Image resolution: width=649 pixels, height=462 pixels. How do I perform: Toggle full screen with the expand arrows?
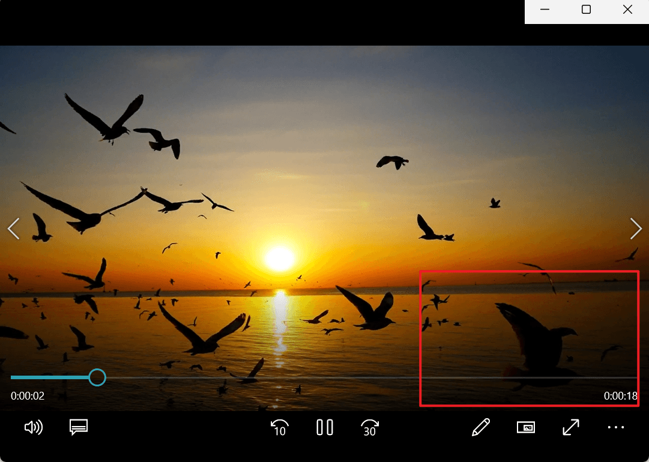570,427
